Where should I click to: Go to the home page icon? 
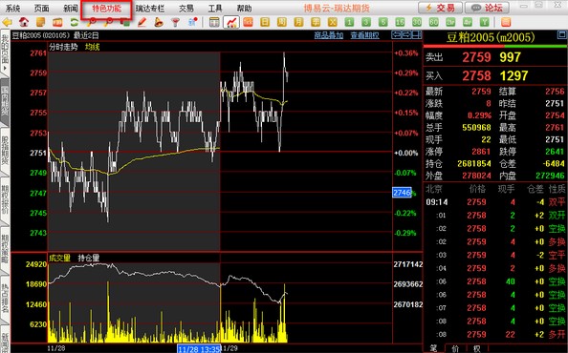24,22
